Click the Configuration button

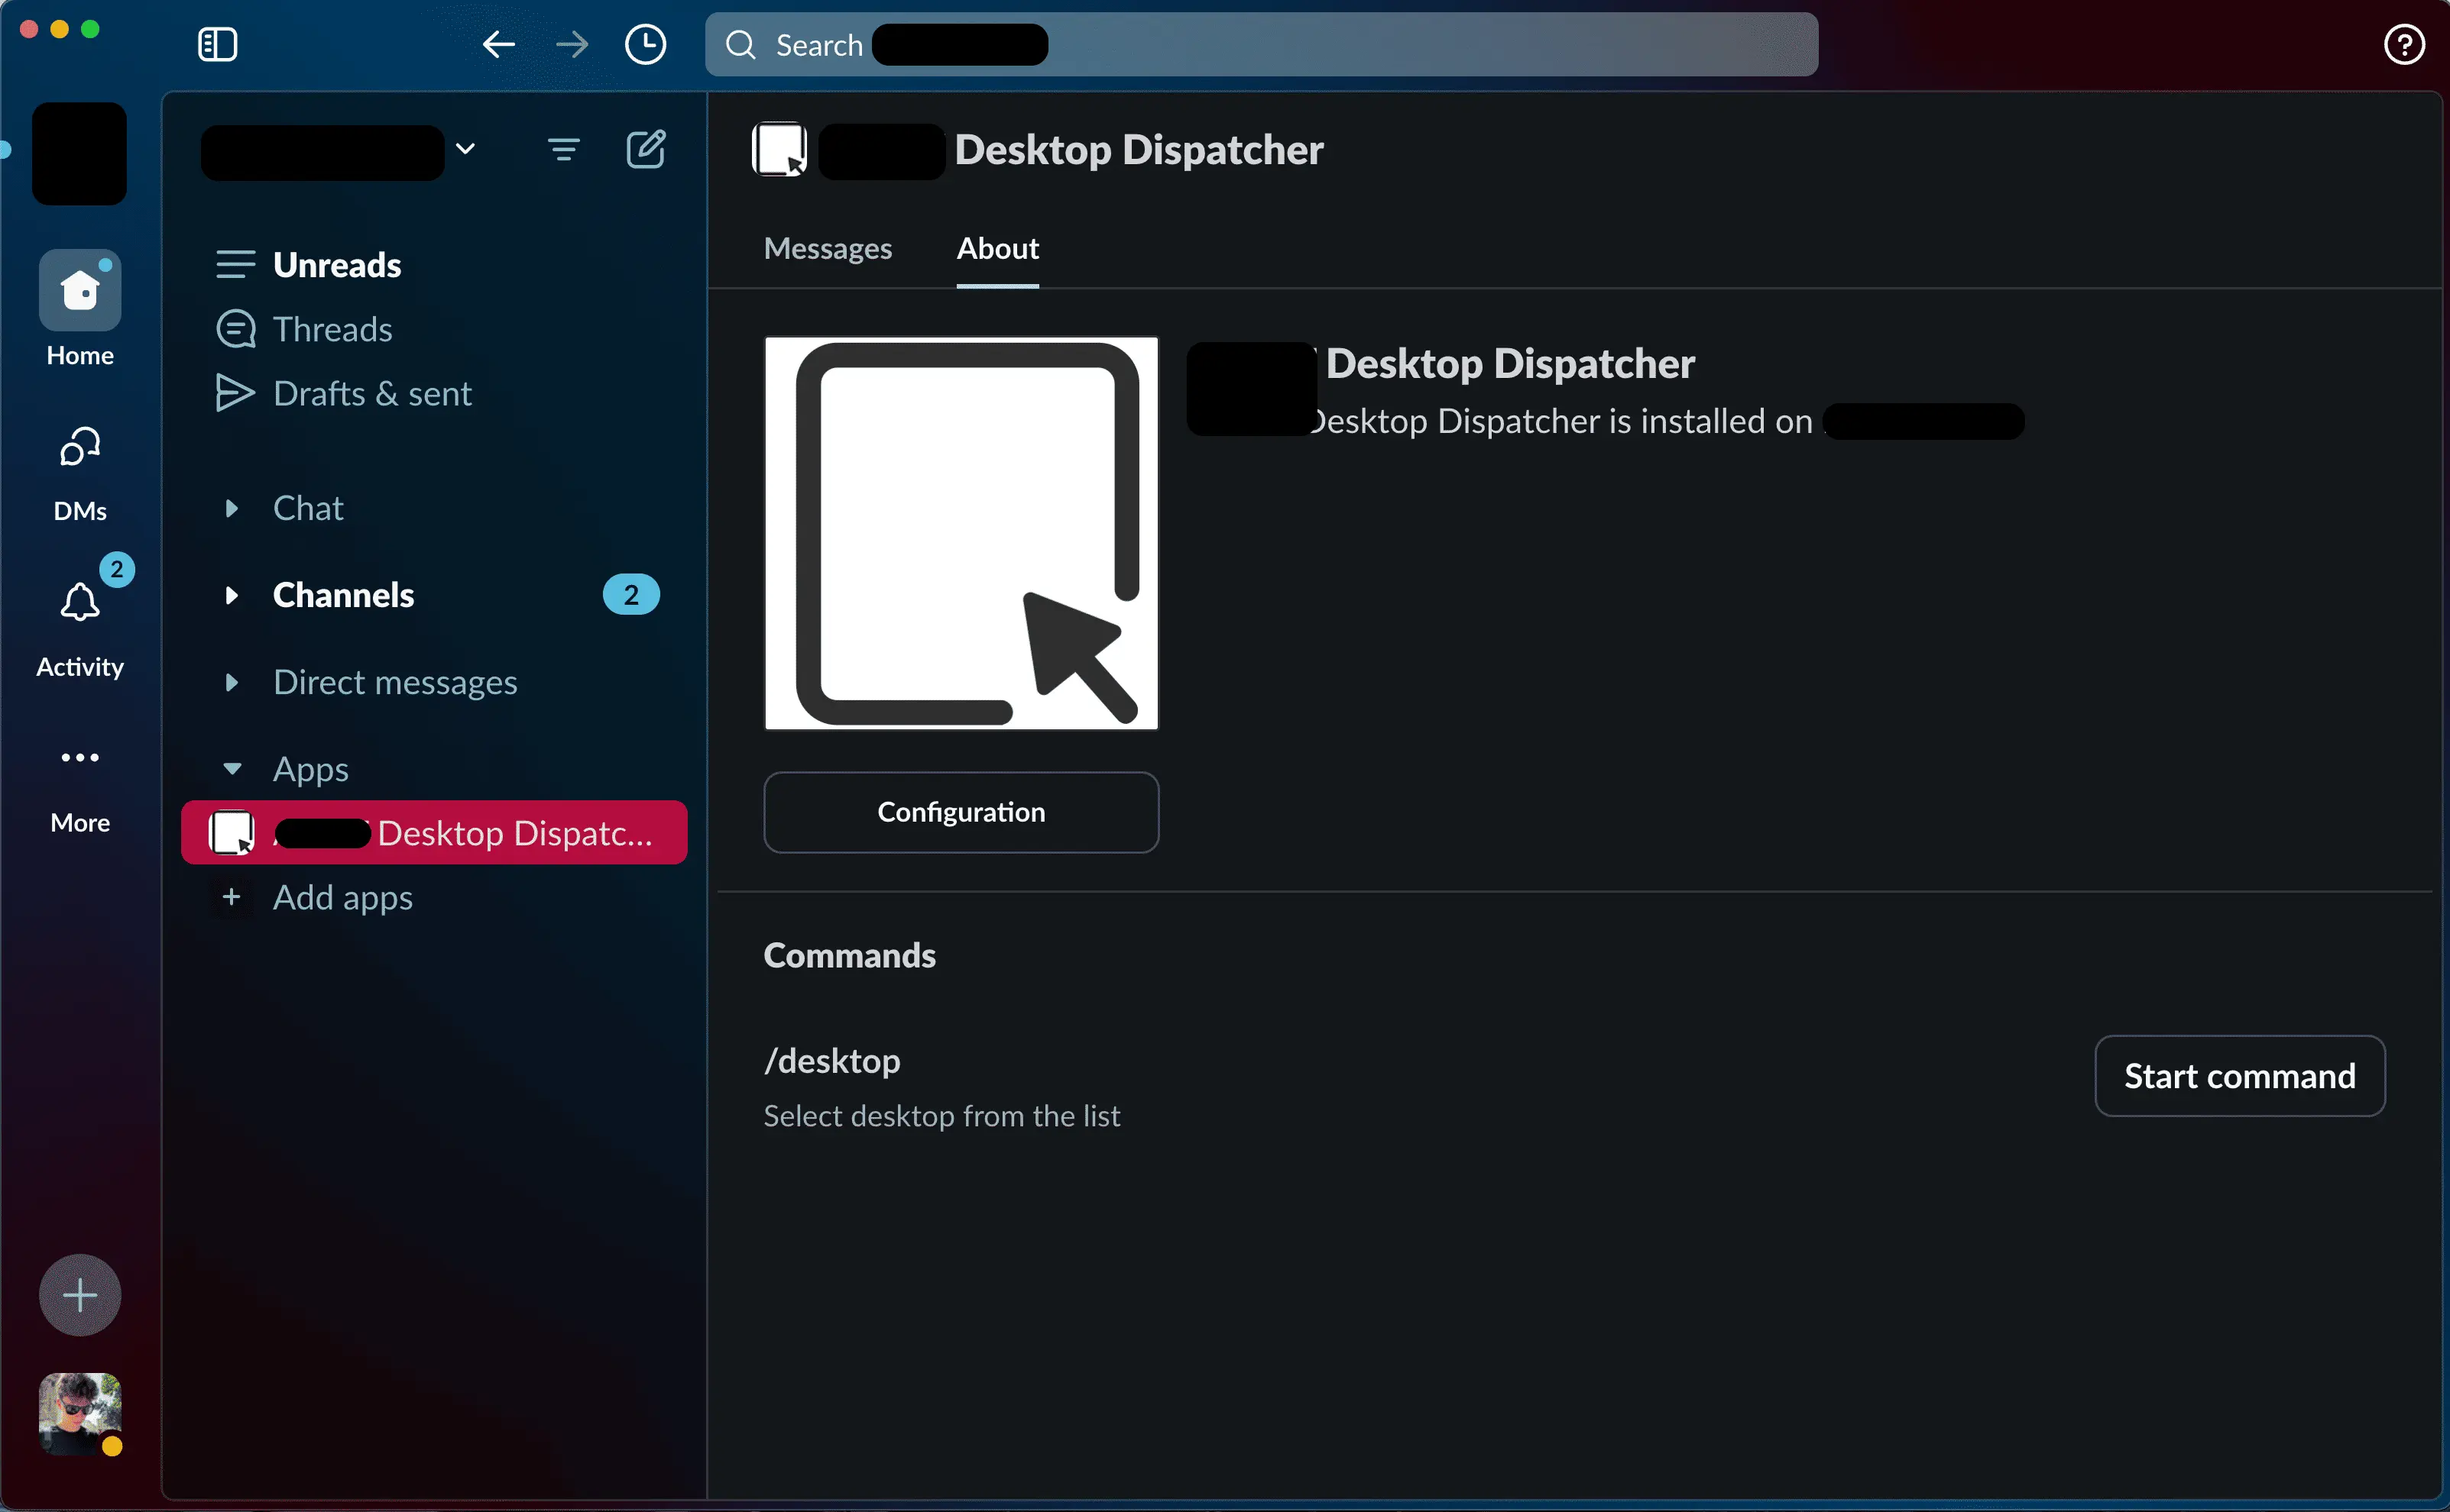pyautogui.click(x=961, y=812)
